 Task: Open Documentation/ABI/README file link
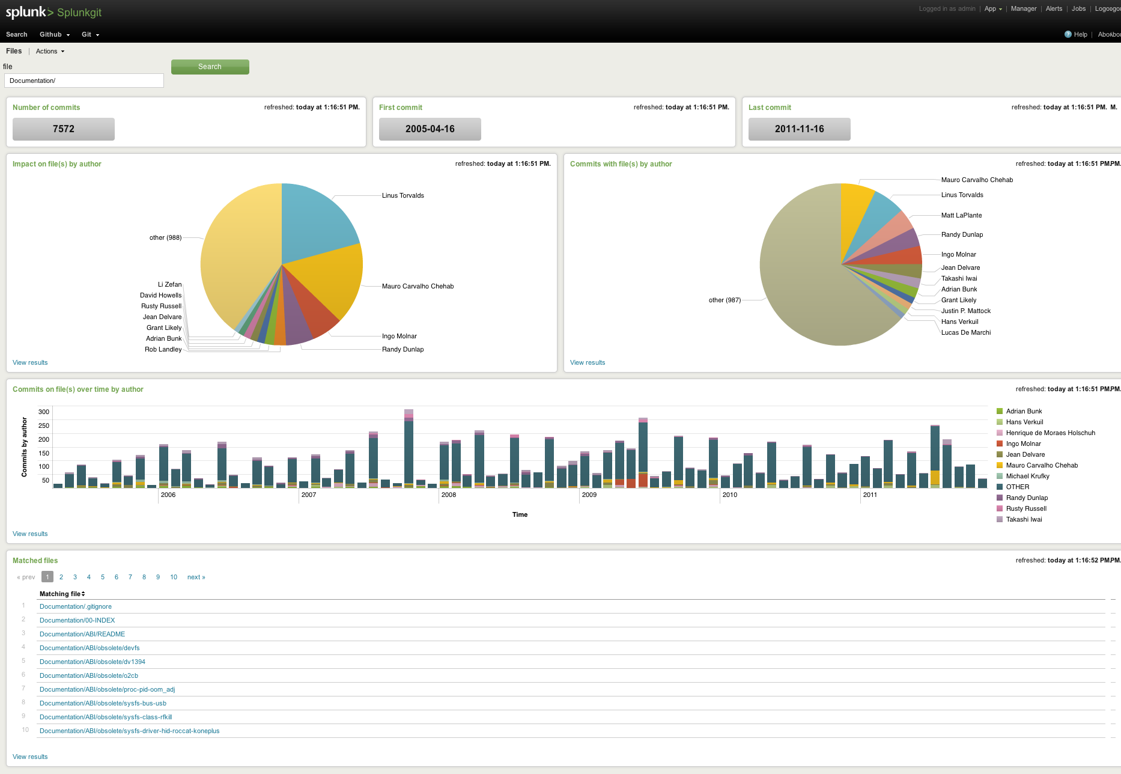click(82, 634)
